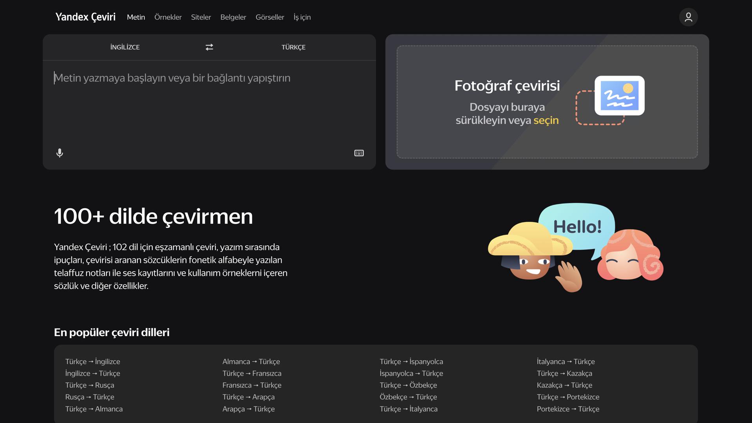Switch to the Görseller tab
This screenshot has height=423, width=752.
[x=270, y=17]
